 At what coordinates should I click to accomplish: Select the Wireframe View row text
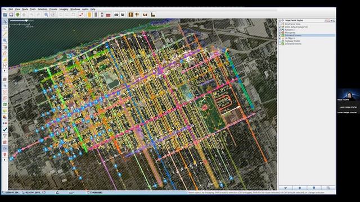click(292, 24)
